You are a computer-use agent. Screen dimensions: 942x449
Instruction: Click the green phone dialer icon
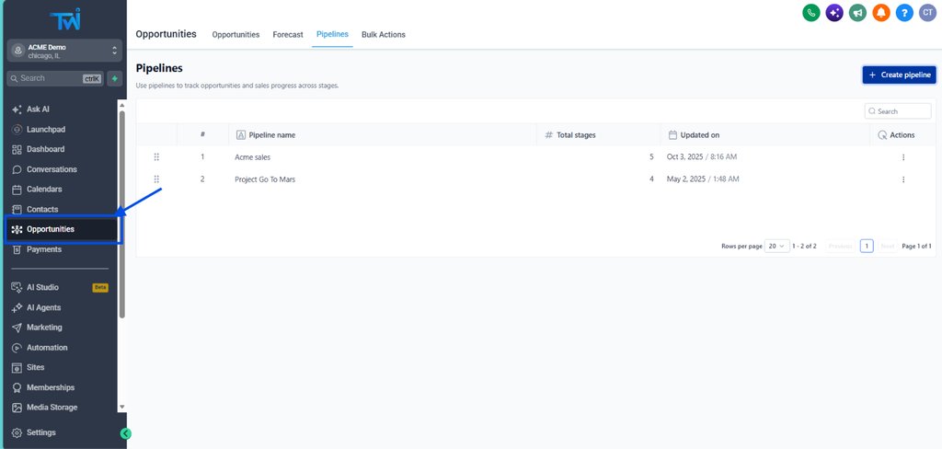tap(811, 13)
